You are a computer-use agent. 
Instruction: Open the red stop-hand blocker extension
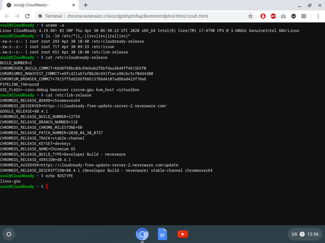tap(263, 16)
